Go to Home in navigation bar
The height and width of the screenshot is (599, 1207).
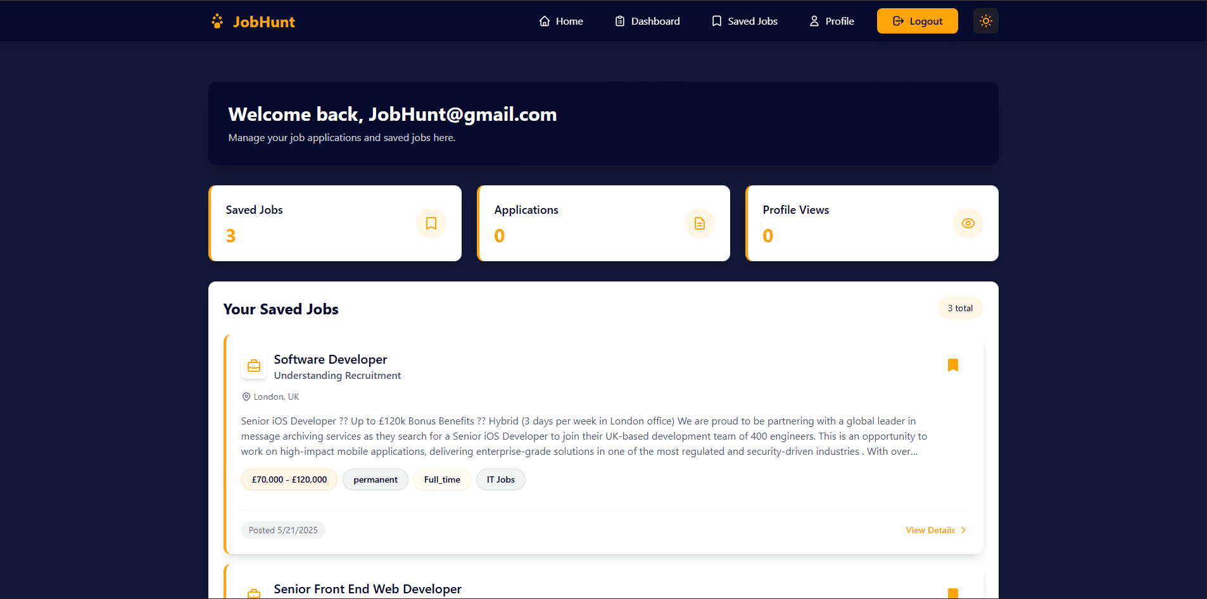coord(561,21)
